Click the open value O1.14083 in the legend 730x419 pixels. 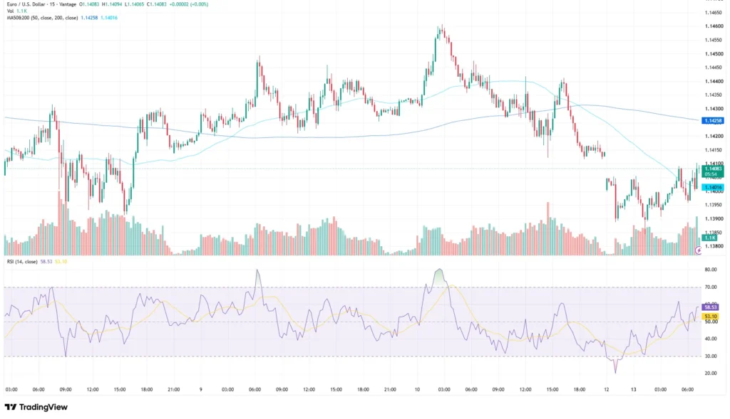(89, 4)
